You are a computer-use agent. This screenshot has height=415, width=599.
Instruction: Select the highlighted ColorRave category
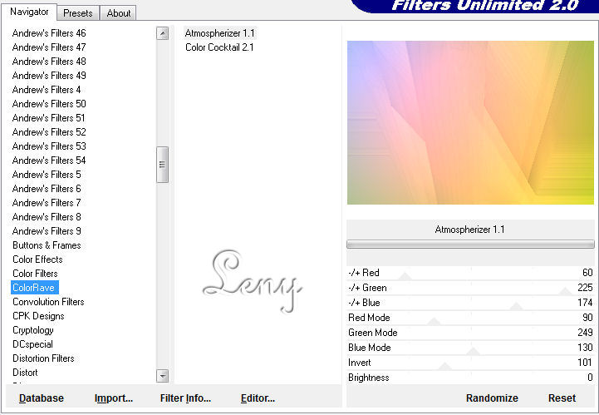34,288
